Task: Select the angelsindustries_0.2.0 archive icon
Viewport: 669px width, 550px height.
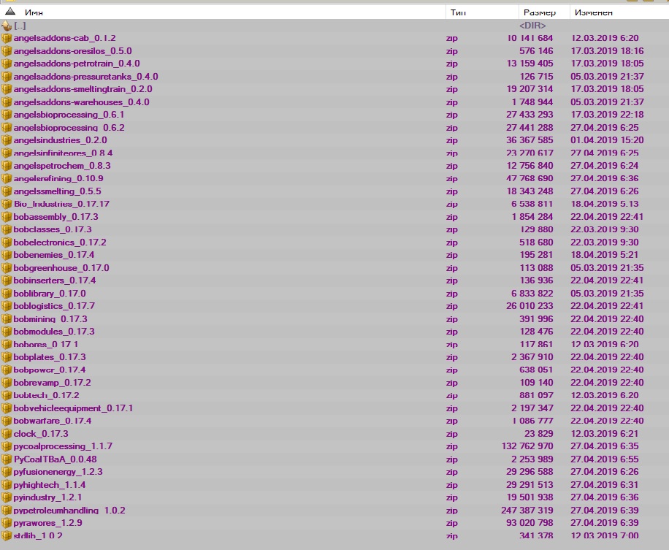Action: (7, 140)
